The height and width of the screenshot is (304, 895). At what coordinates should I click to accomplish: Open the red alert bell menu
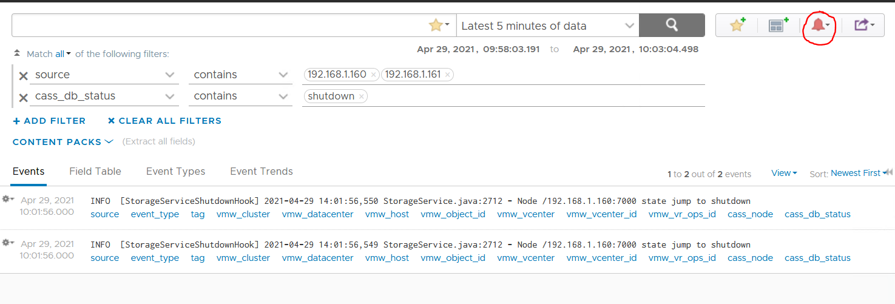click(820, 25)
